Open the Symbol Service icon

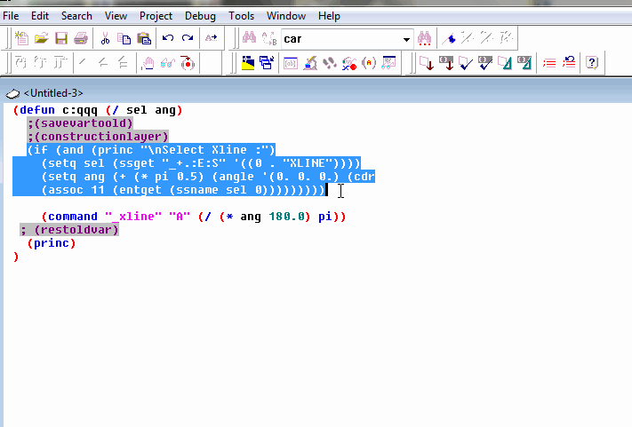(x=349, y=63)
